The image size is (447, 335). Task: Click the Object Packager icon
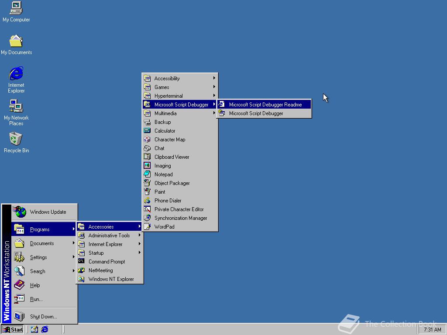coord(147,183)
